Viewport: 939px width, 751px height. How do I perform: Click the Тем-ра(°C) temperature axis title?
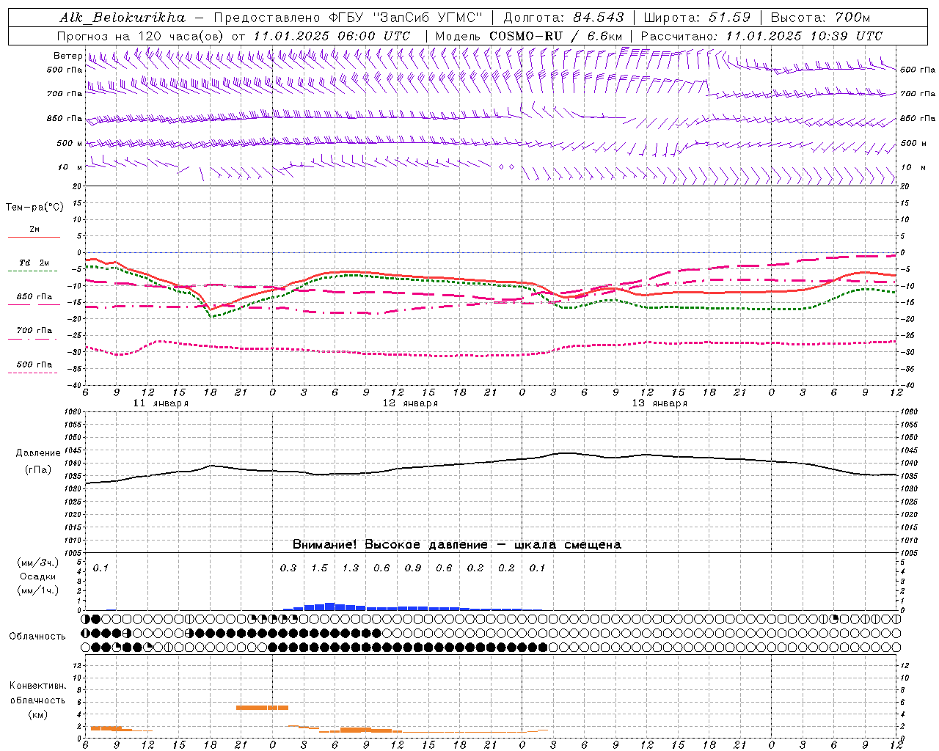[34, 208]
